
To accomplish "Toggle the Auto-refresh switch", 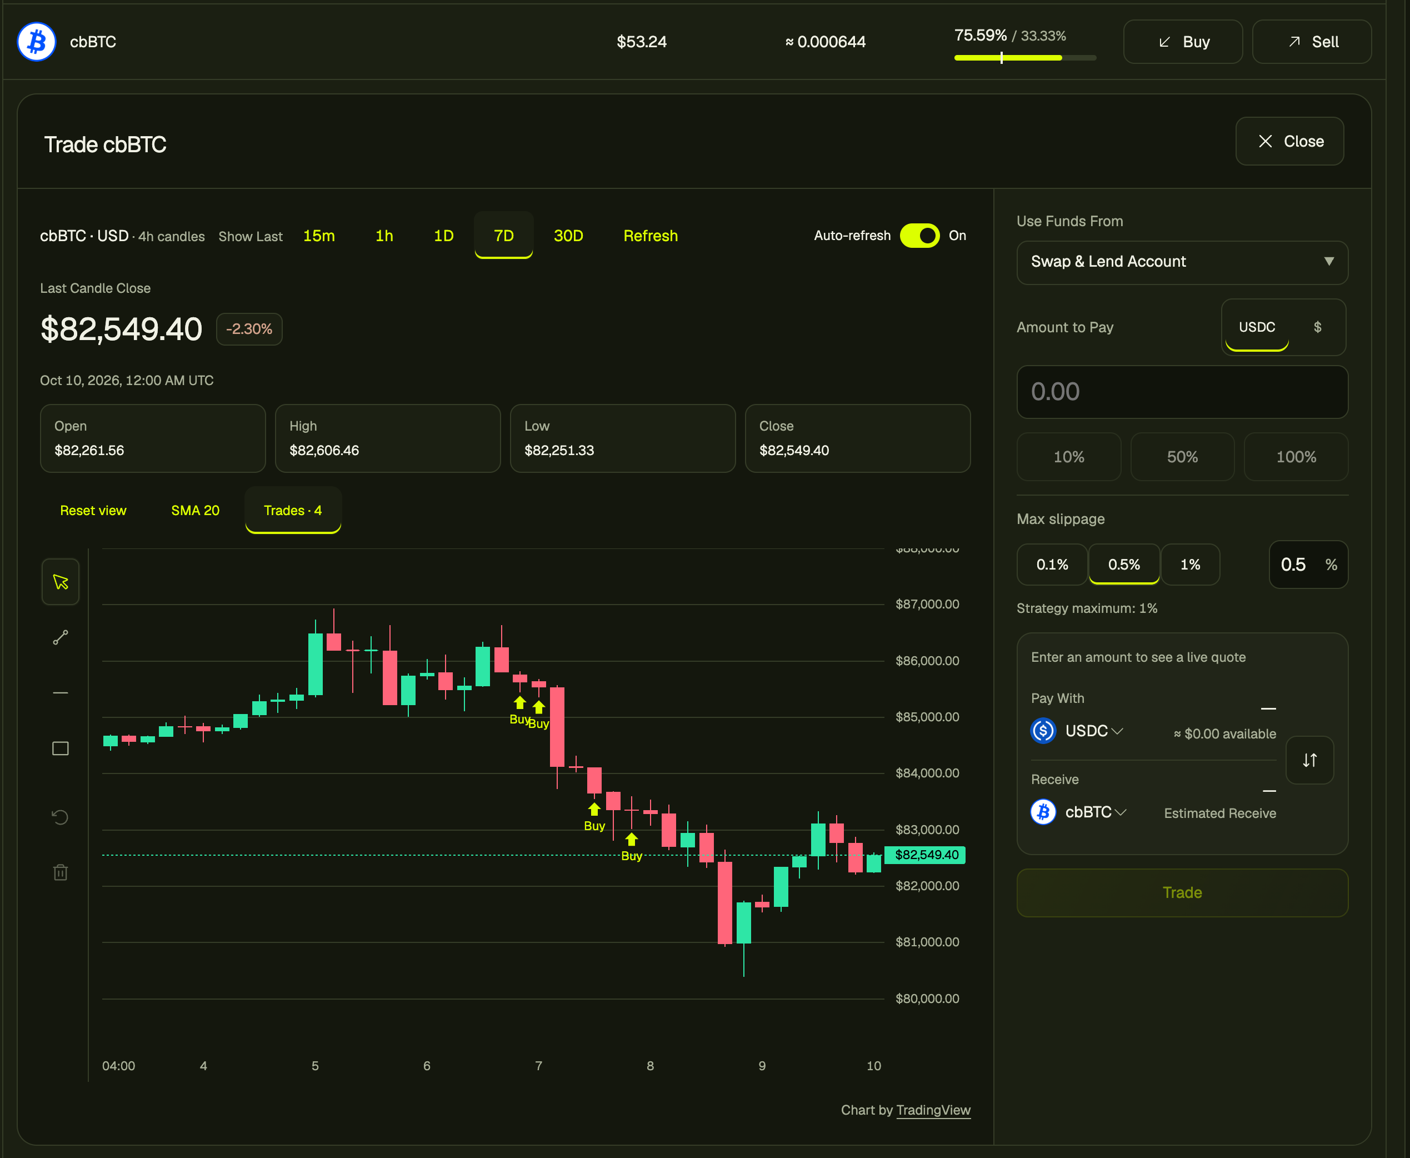I will coord(920,236).
